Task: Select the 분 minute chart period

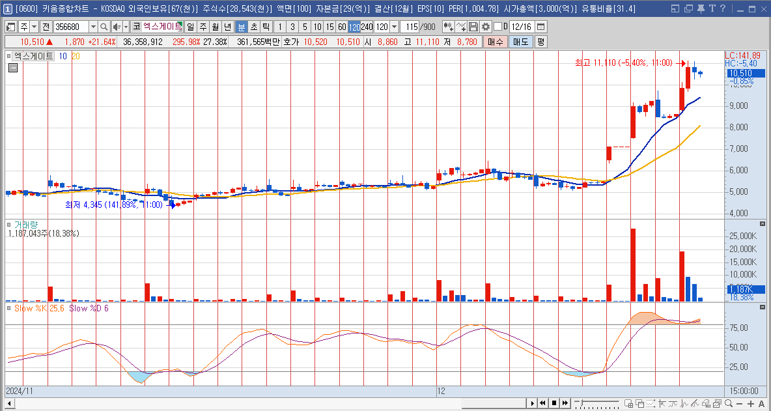Action: (241, 27)
